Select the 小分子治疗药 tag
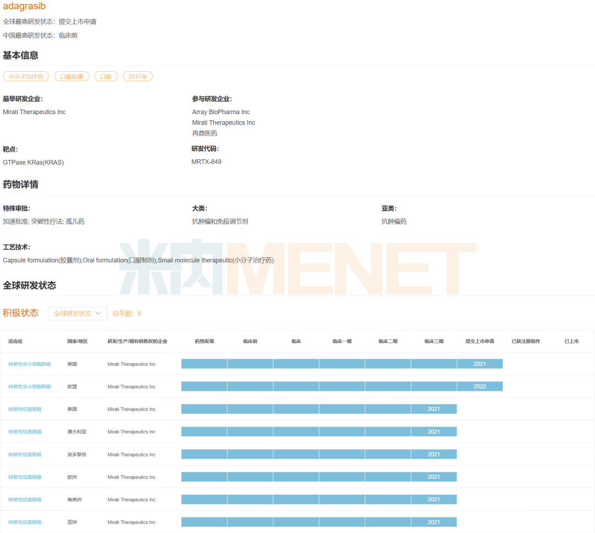Image resolution: width=595 pixels, height=533 pixels. (26, 77)
